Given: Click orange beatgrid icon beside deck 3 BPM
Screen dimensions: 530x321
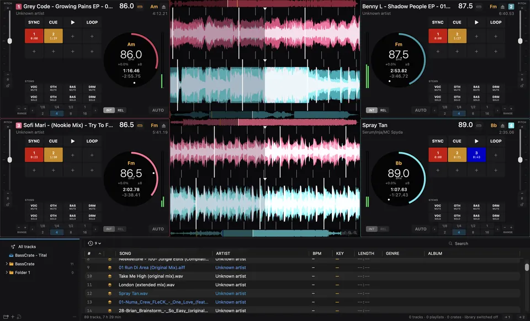Looking at the screenshot, I should coord(140,126).
